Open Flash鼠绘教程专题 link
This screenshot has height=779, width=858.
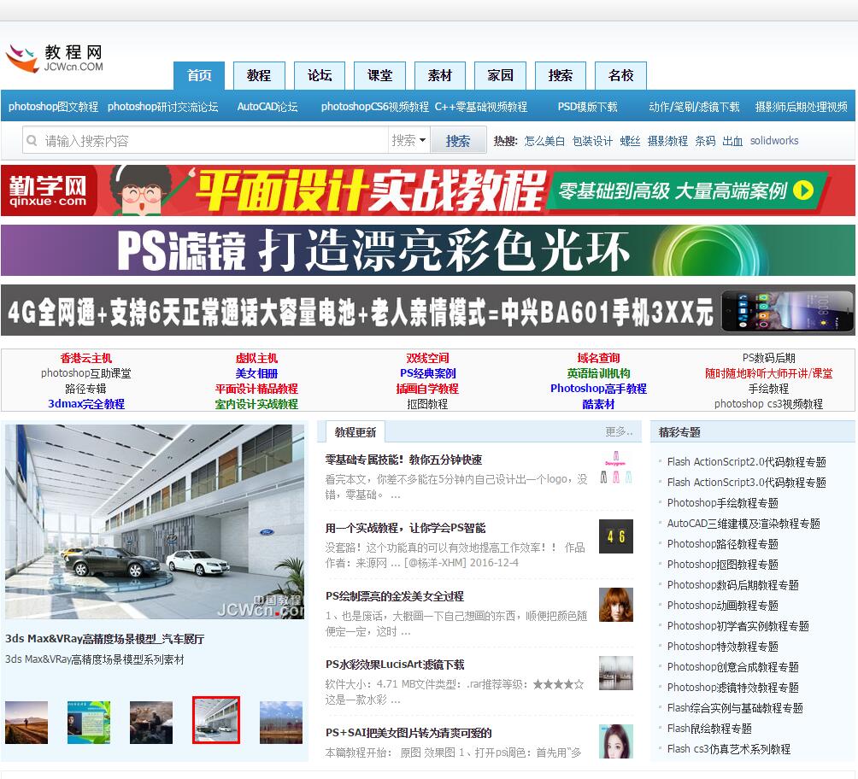point(709,729)
